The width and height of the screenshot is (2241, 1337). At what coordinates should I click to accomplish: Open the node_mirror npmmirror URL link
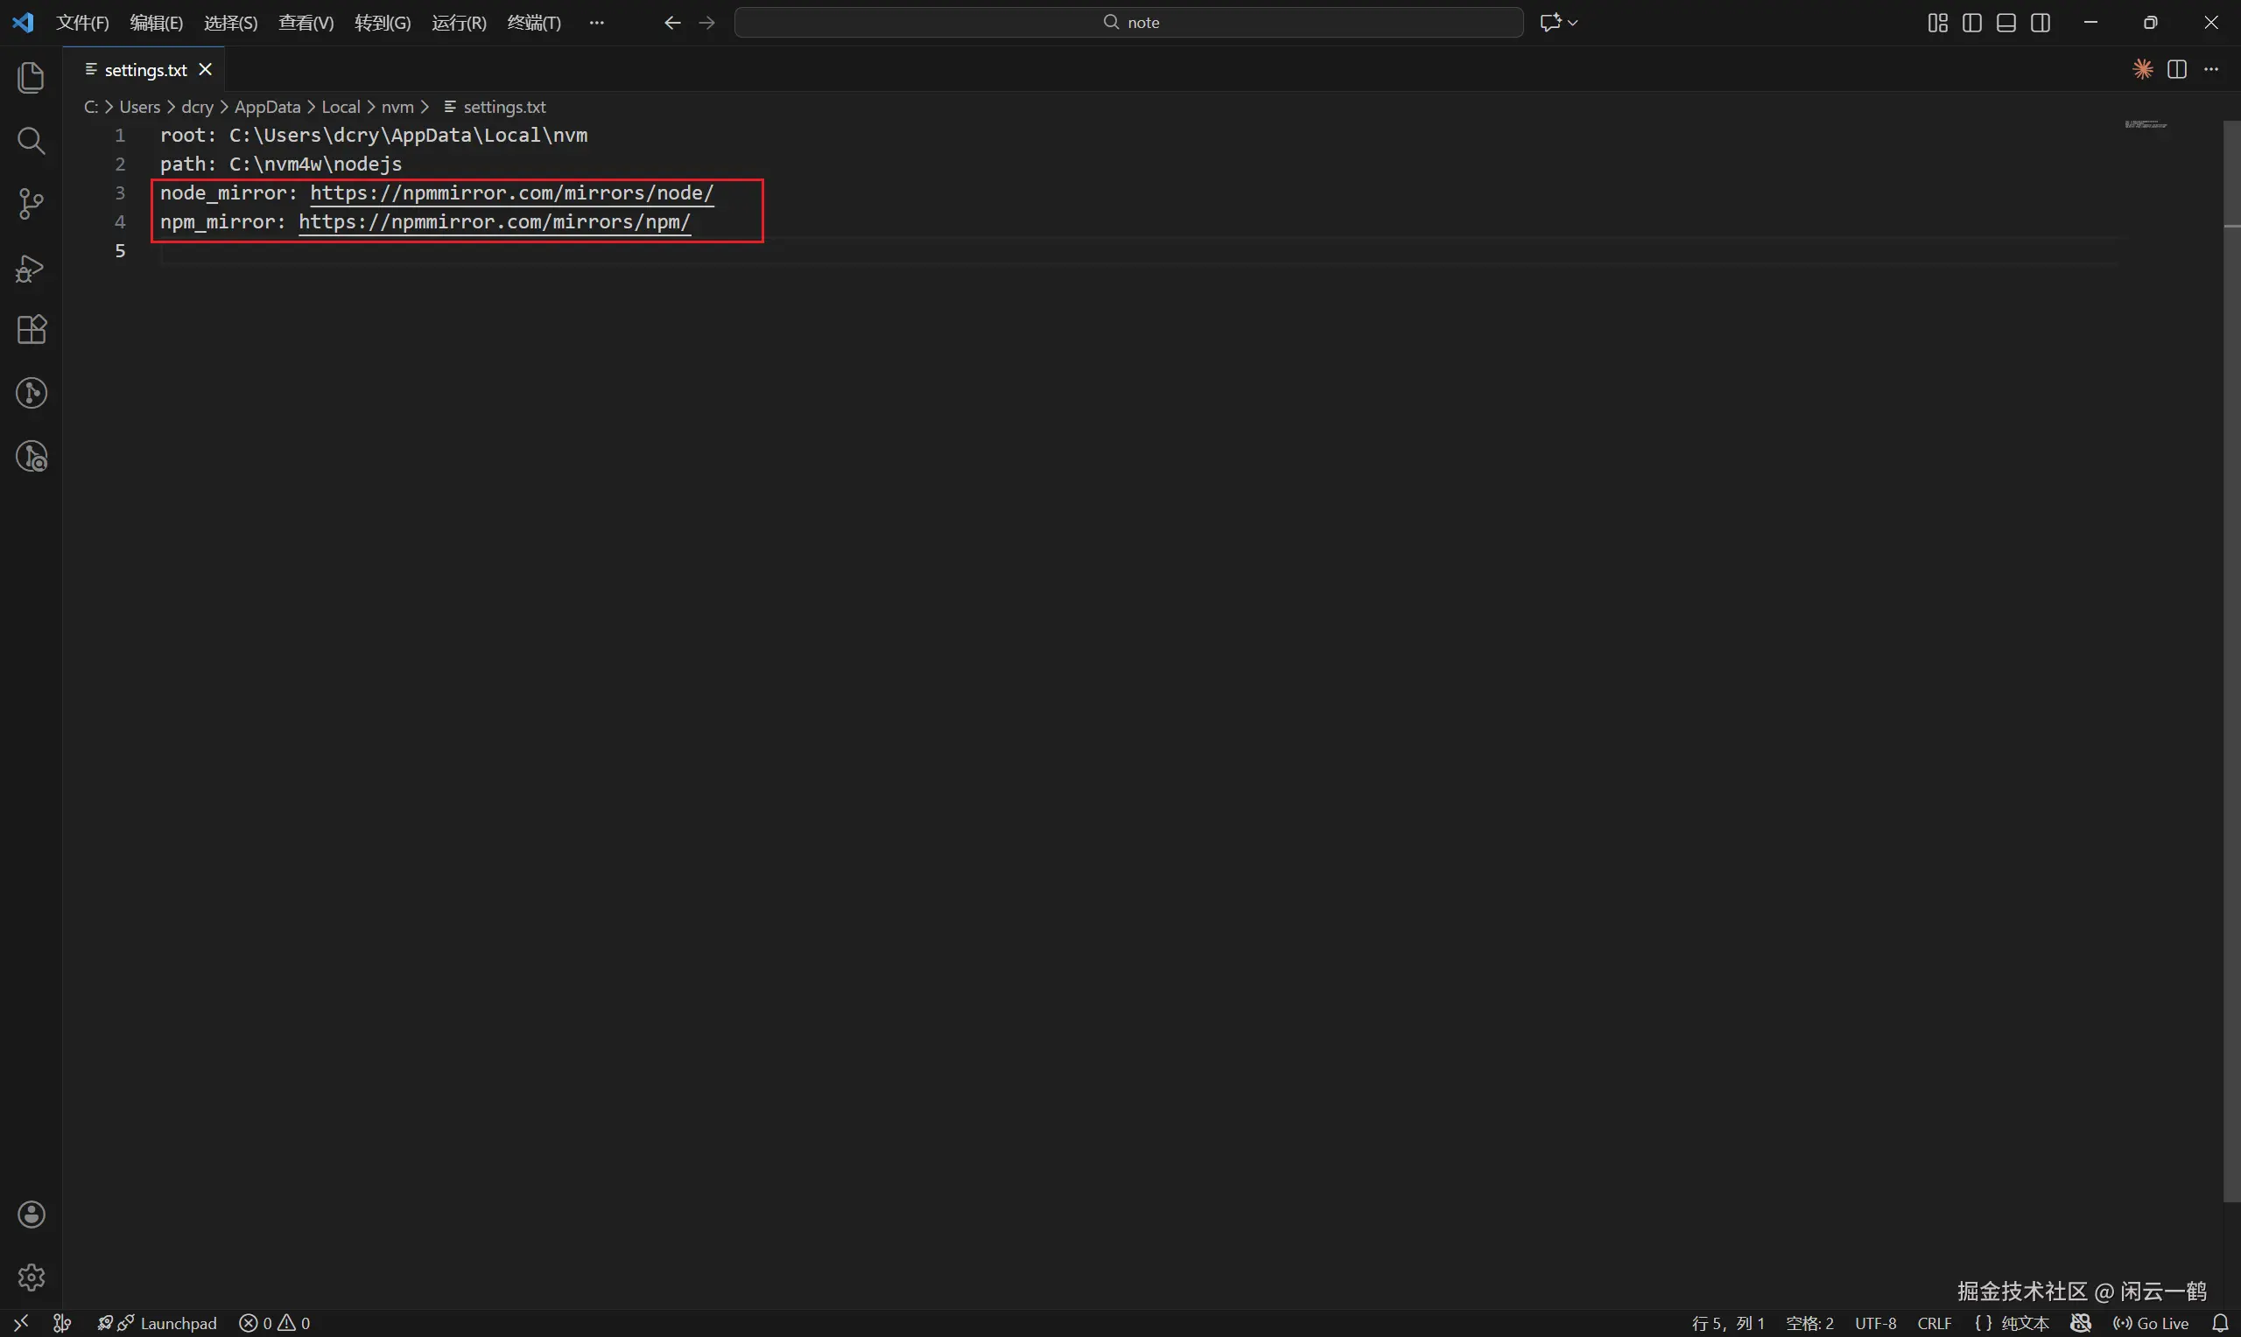point(511,192)
